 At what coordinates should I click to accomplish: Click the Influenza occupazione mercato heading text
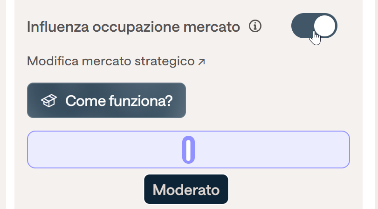(133, 27)
